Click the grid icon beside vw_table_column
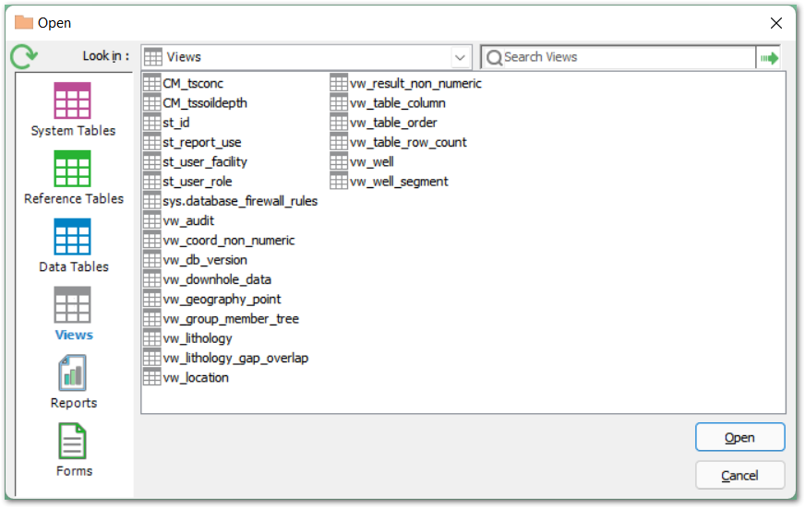Screen dimensions: 805x508 click(339, 102)
